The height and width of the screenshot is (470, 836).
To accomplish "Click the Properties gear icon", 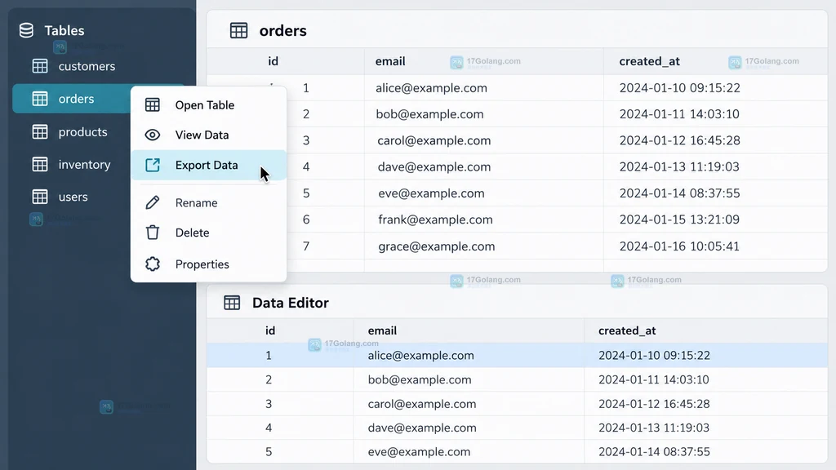I will [x=153, y=264].
